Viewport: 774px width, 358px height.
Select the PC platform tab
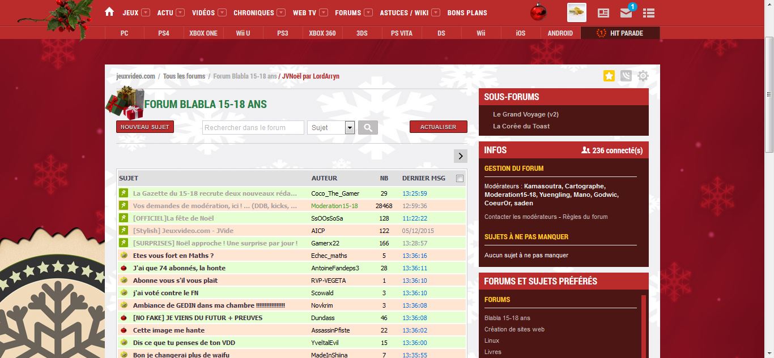pyautogui.click(x=124, y=33)
